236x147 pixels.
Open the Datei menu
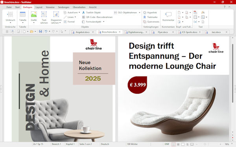pos(9,7)
